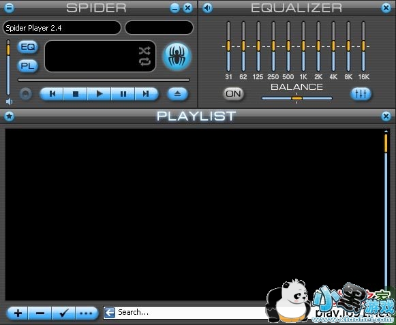396x325 pixels.
Task: Adjust the 500 Hz equalizer band
Action: (288, 46)
